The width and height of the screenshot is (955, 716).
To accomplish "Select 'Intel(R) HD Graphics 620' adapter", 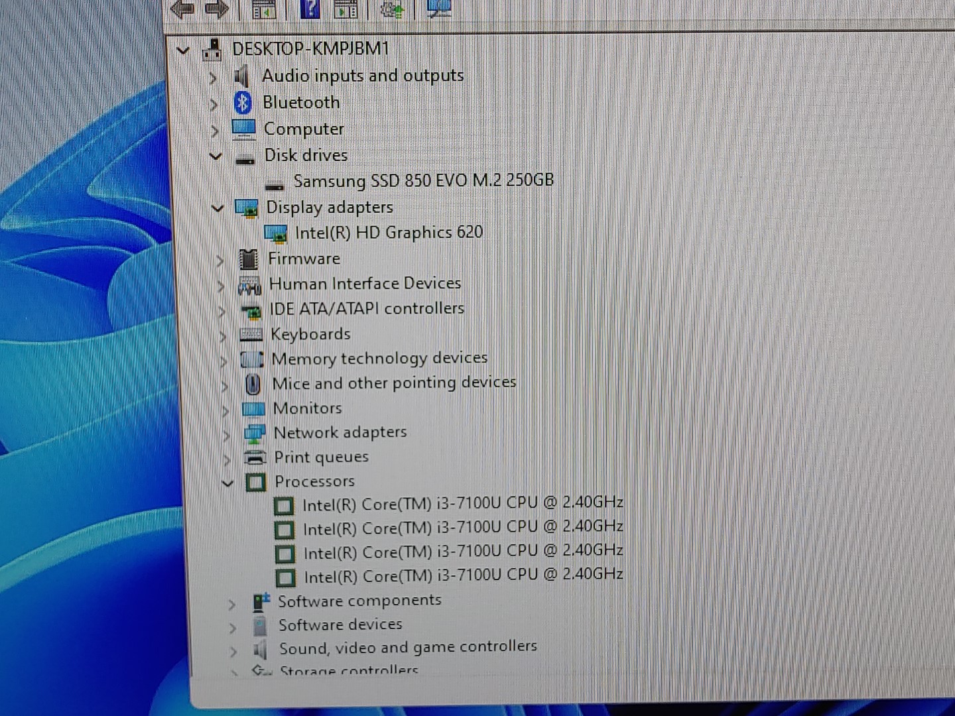I will pos(389,233).
